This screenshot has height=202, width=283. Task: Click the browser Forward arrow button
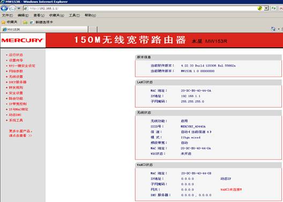coord(12,8)
